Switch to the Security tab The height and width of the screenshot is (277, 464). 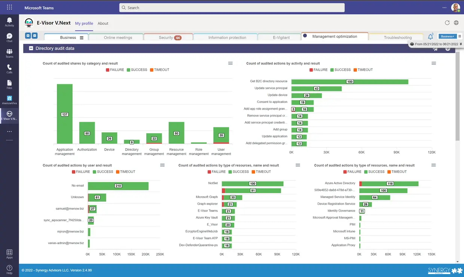(168, 37)
